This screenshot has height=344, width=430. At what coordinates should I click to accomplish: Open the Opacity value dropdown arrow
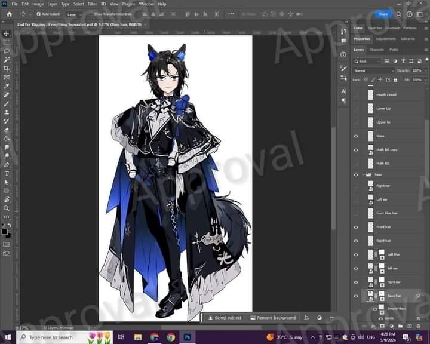[x=426, y=70]
